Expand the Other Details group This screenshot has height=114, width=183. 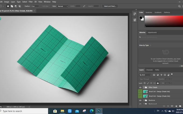click(143, 87)
